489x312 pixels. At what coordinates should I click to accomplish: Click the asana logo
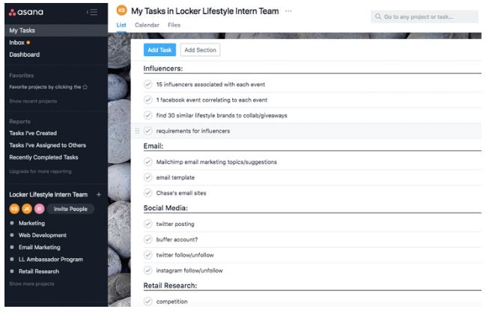point(26,12)
